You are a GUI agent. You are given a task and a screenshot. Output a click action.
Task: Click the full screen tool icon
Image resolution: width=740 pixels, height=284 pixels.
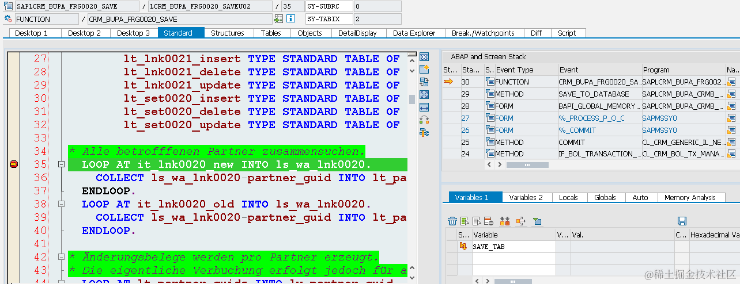[424, 95]
